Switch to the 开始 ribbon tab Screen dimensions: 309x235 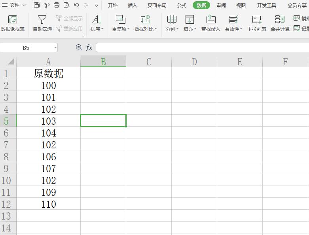[113, 5]
